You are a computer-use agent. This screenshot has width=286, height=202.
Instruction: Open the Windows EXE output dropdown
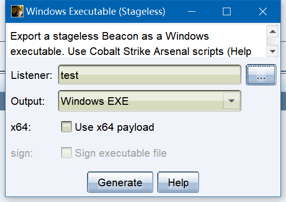tap(150, 101)
